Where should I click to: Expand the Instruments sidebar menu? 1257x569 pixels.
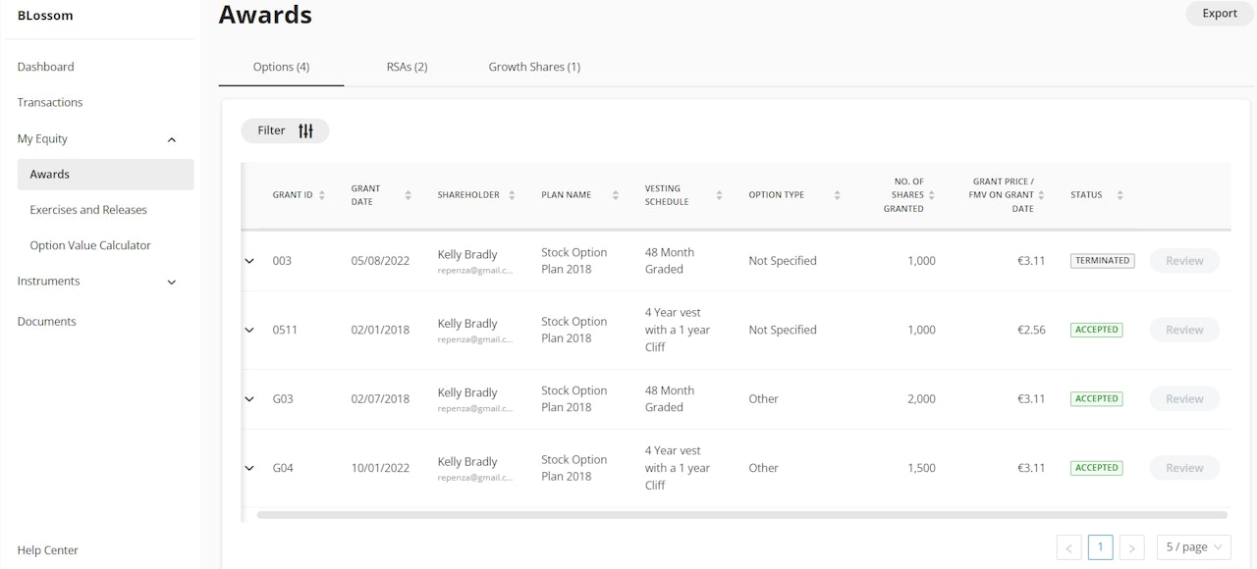172,282
